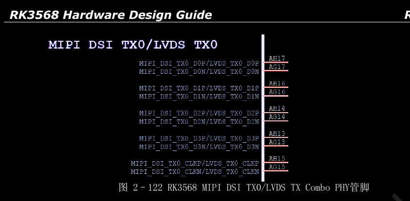Select the MIPI_DSI_TX0_D2P/LVDS_TX0_D2P signal label

pos(199,114)
